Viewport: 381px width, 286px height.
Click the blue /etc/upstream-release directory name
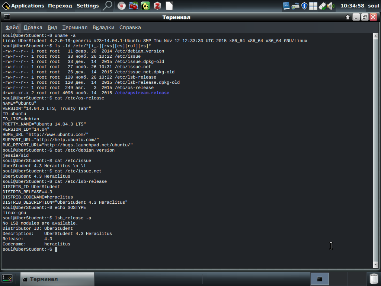142,93
